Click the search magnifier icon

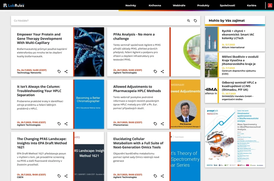coord(189,21)
